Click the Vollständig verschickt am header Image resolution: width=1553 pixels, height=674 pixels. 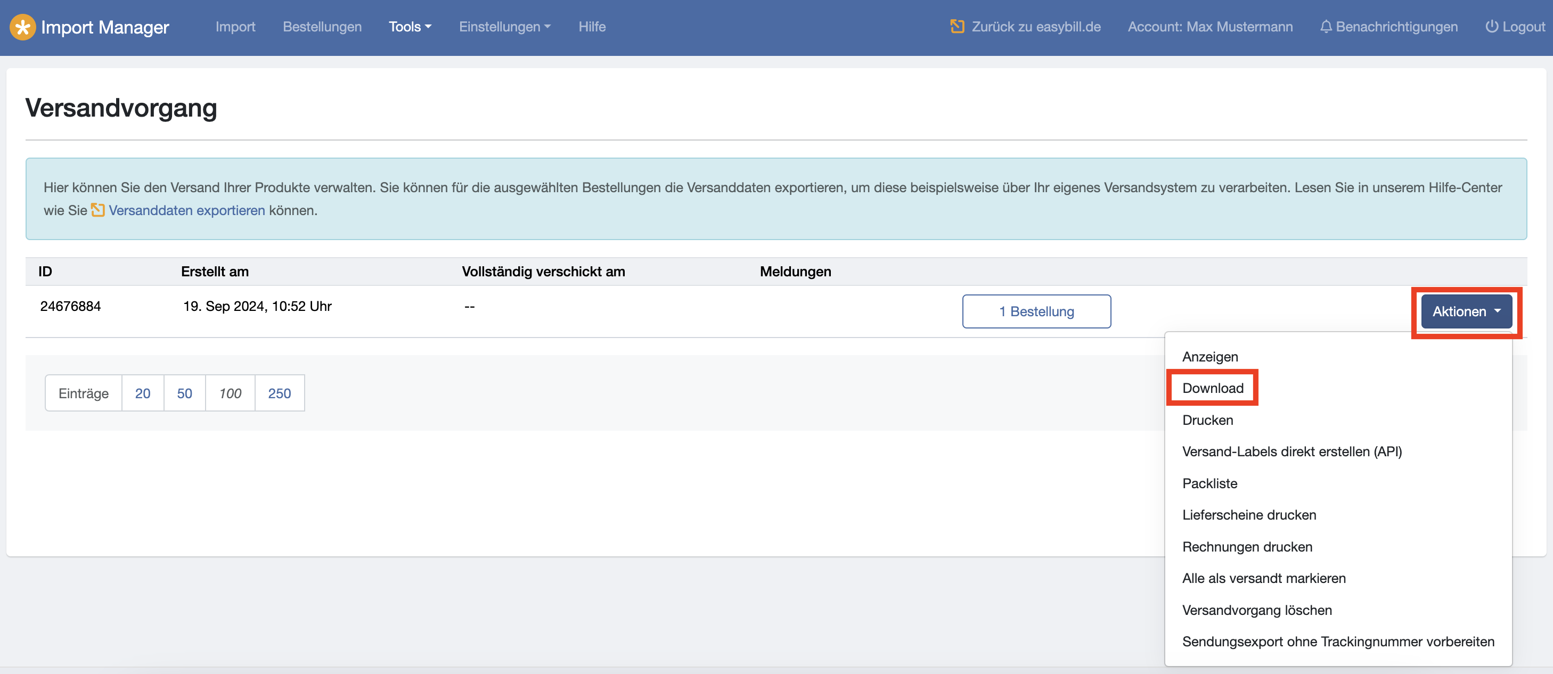point(543,272)
